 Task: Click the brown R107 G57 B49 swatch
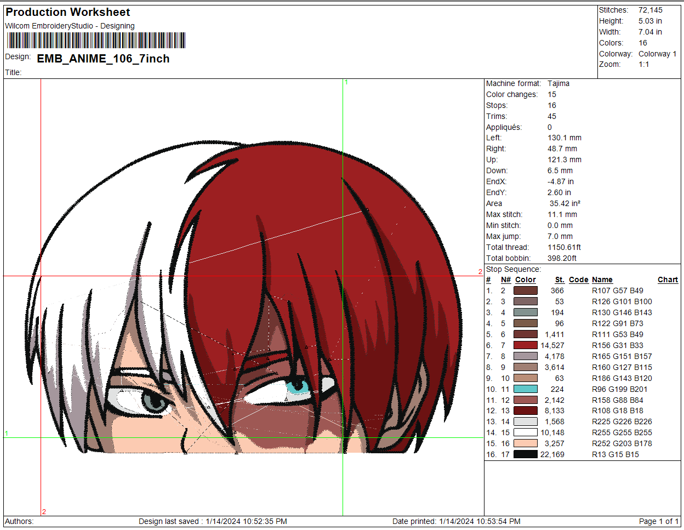click(x=525, y=290)
